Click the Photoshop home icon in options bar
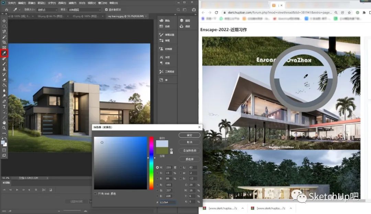The height and width of the screenshot is (214, 371). (7, 10)
